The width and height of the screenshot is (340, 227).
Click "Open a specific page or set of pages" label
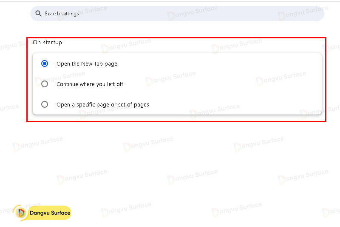click(102, 105)
